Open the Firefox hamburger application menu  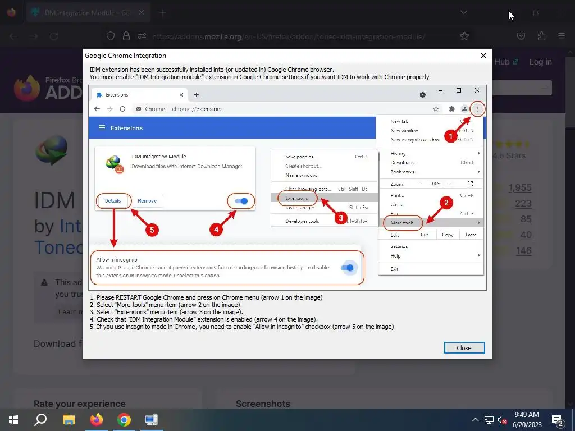562,36
